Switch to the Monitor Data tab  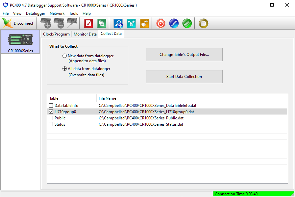pyautogui.click(x=85, y=34)
